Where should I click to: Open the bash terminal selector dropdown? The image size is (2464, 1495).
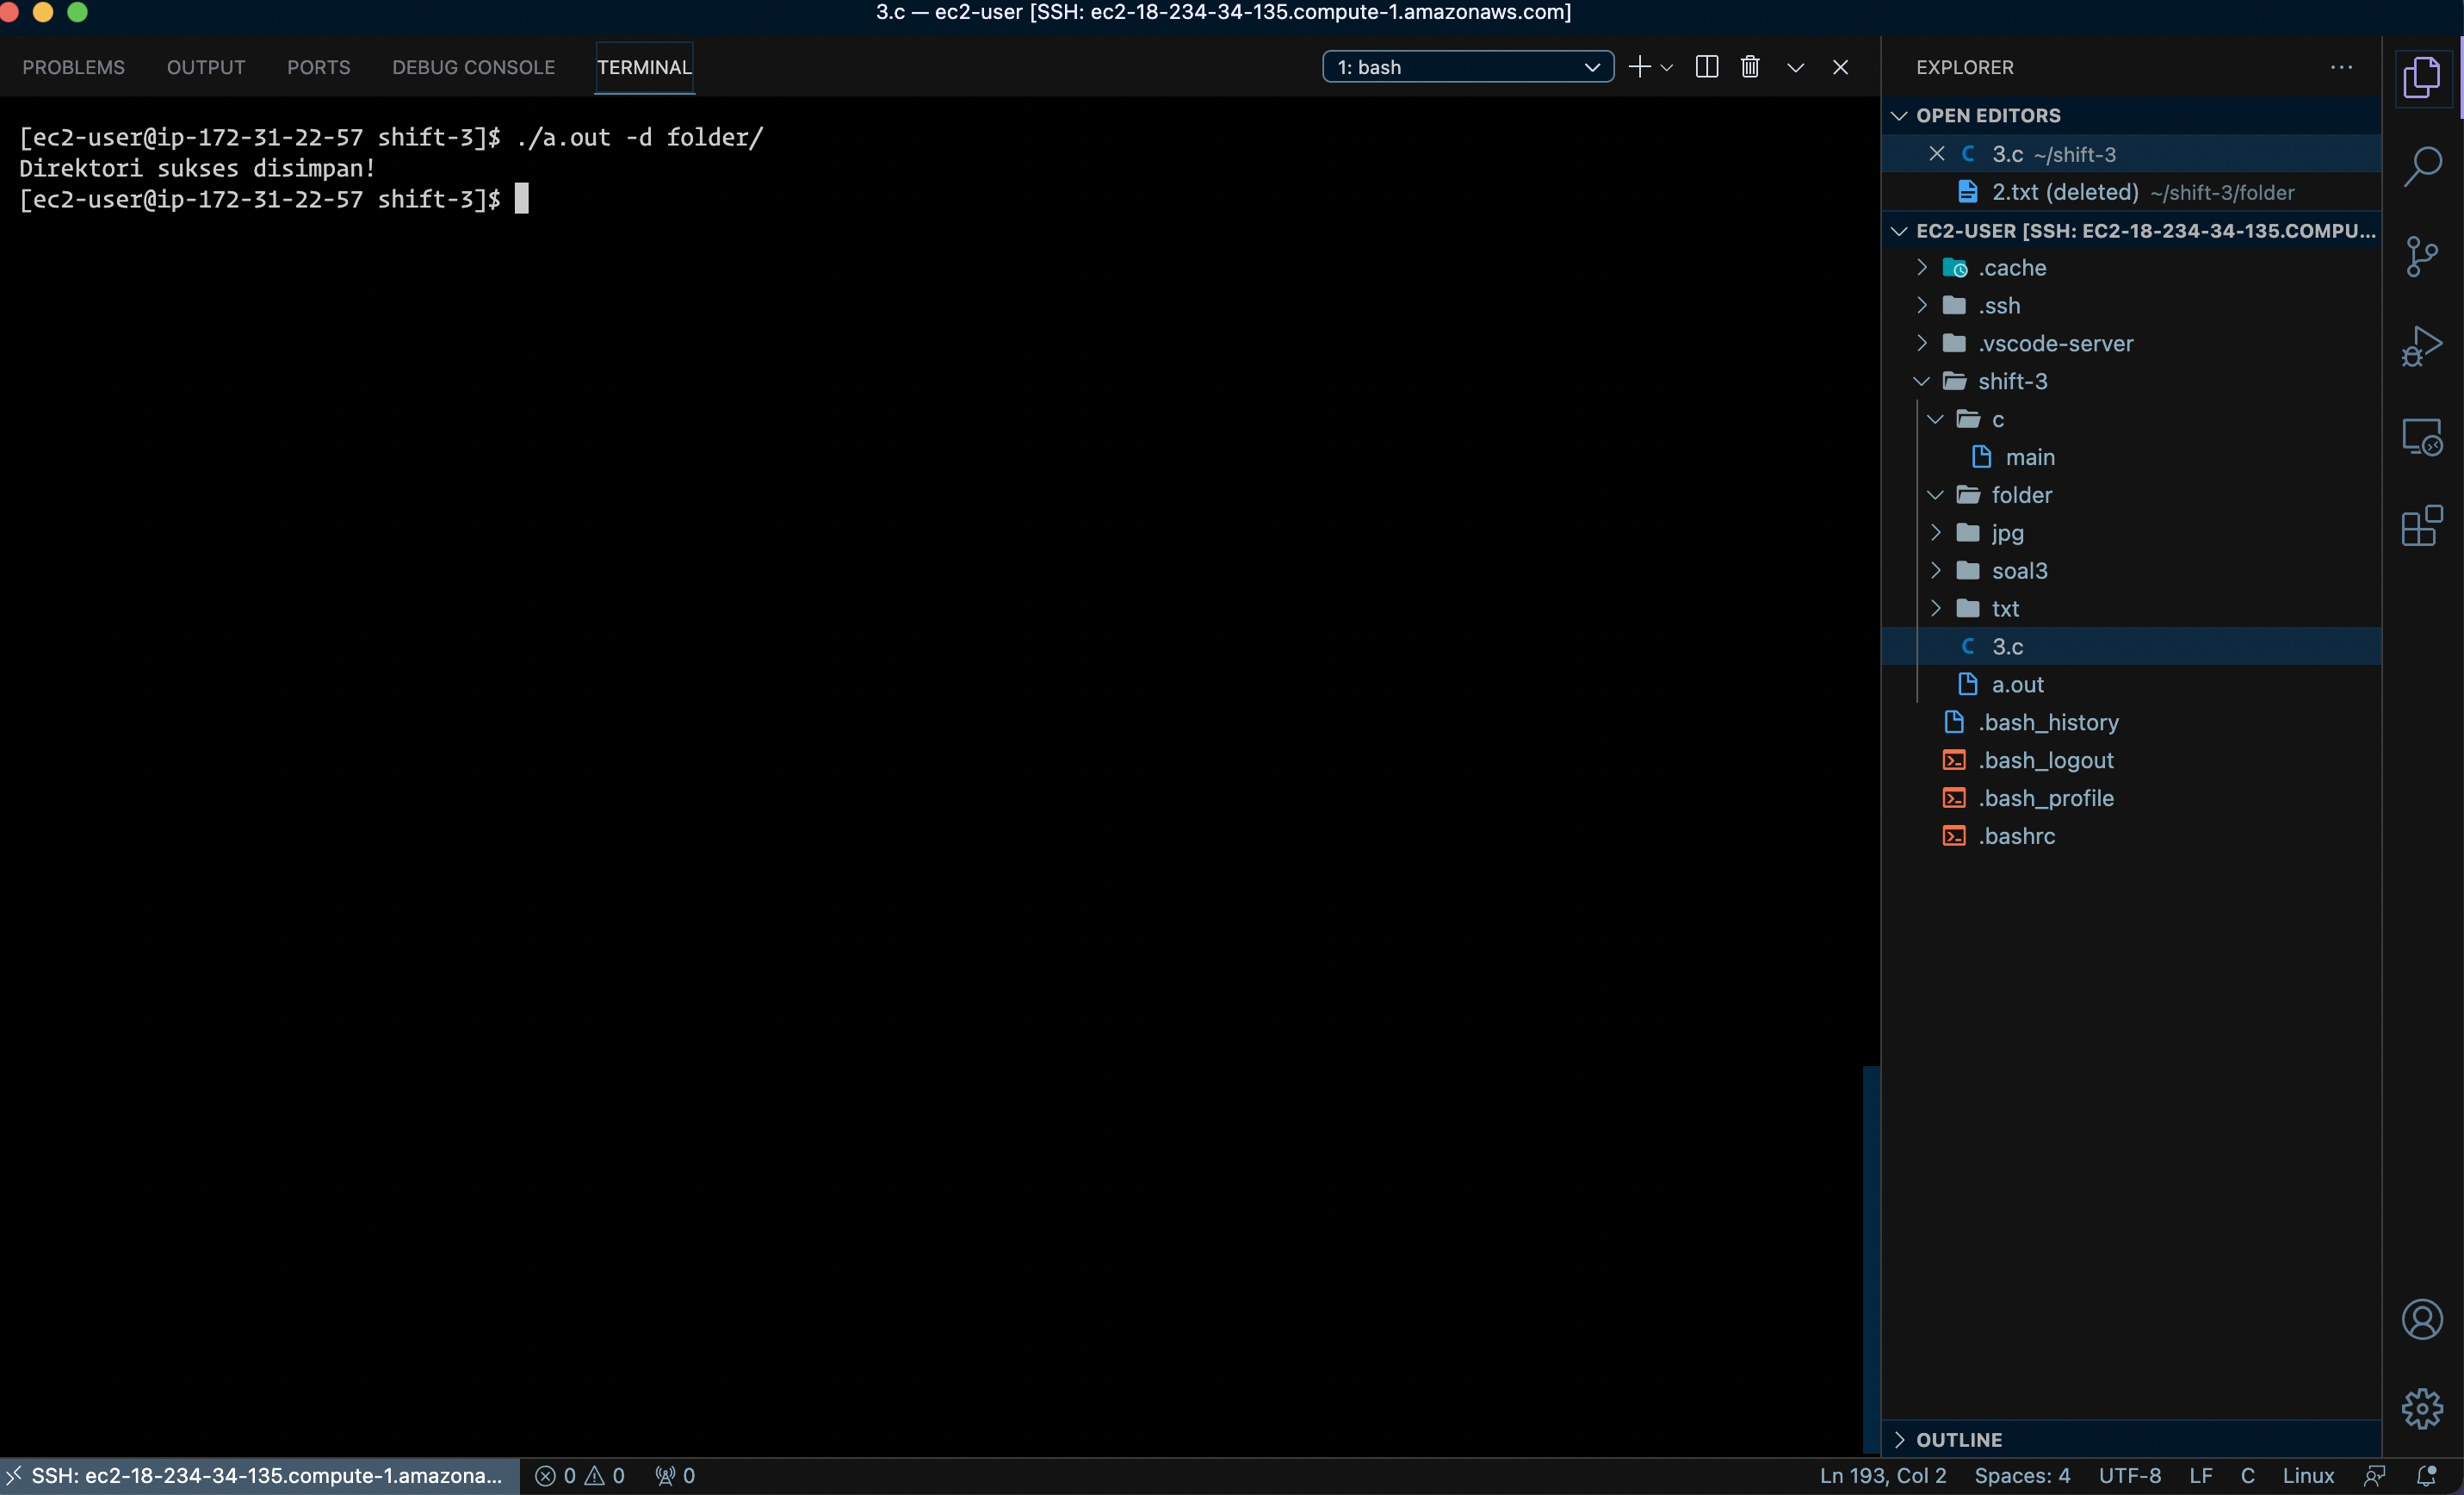point(1467,67)
